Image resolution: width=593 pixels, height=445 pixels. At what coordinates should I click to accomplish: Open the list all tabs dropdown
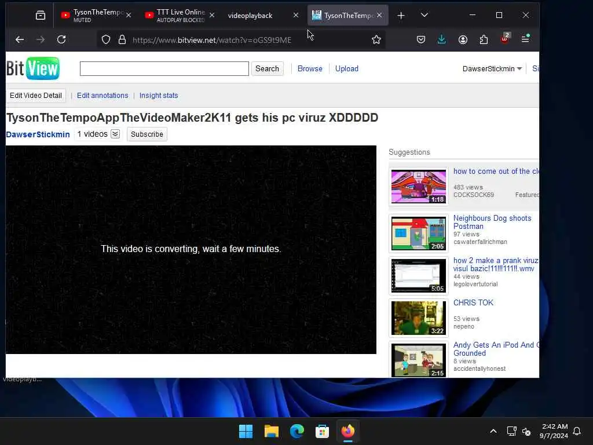[x=424, y=15]
